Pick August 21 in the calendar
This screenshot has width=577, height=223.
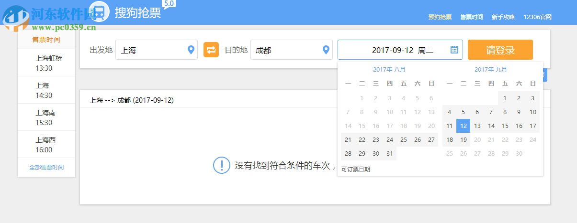[x=348, y=140]
